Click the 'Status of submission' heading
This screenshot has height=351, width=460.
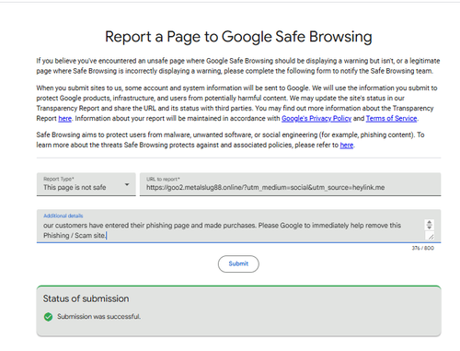(x=86, y=298)
